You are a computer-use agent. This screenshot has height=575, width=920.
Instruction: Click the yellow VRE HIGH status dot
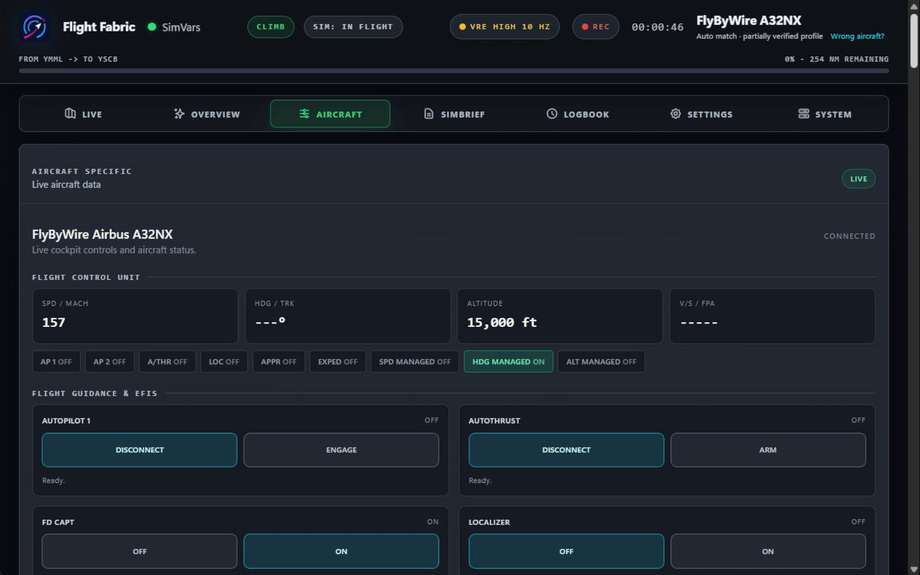tap(462, 27)
